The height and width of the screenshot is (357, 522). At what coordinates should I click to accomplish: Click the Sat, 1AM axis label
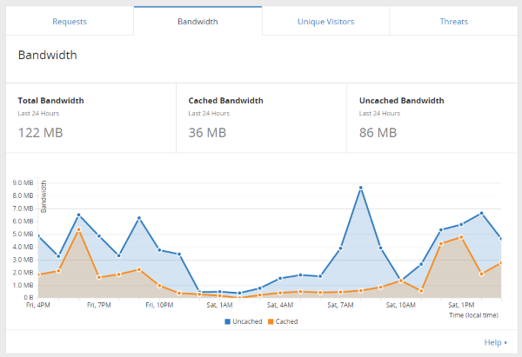pyautogui.click(x=220, y=305)
